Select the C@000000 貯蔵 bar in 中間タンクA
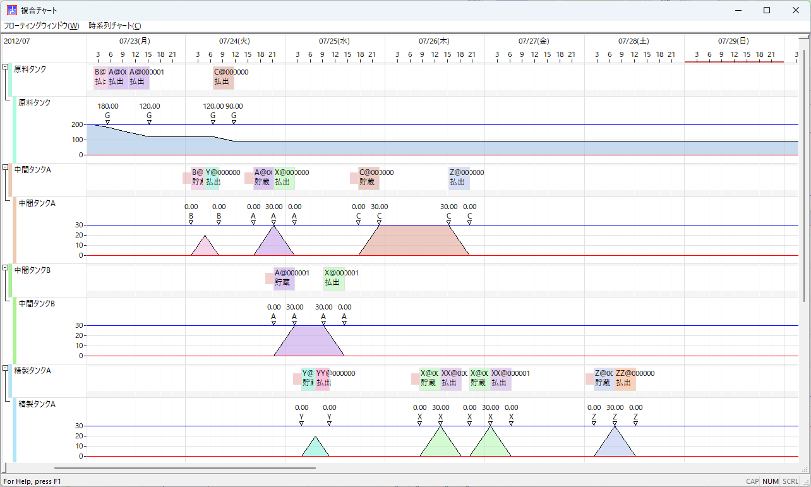811x487 pixels. [369, 177]
